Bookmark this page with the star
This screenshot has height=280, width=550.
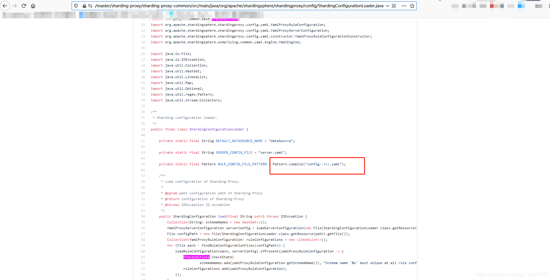pyautogui.click(x=412, y=6)
